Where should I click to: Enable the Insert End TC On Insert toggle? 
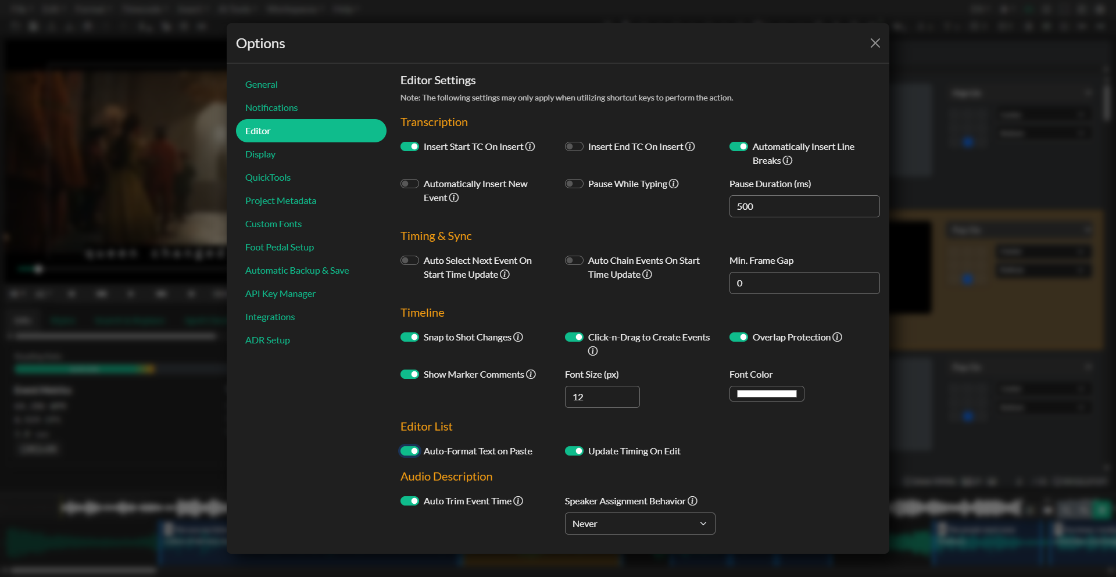(x=574, y=146)
